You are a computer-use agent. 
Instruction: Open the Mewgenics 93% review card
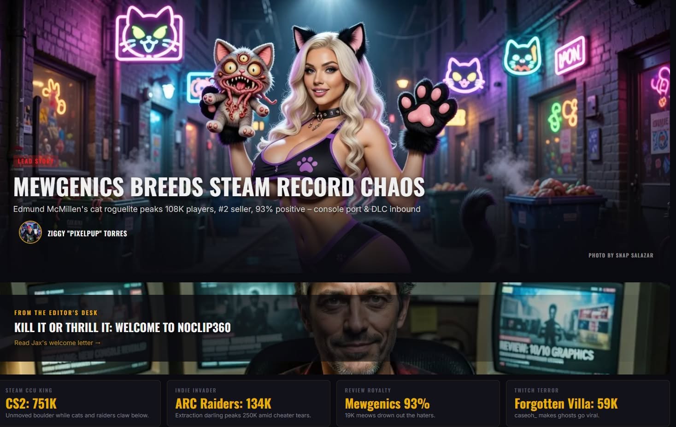418,403
